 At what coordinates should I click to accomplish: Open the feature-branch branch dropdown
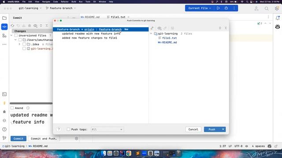pos(61,8)
